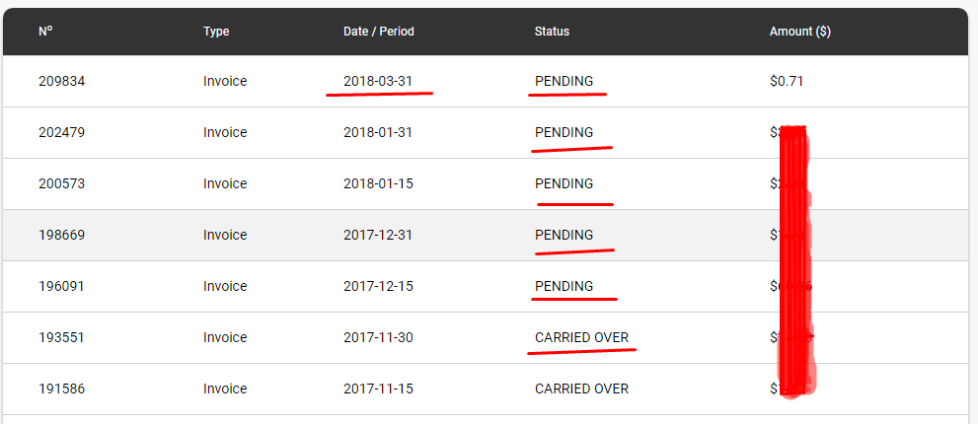This screenshot has height=424, width=978.
Task: Click CARRIED OVER status for invoice 193551
Action: [x=581, y=337]
